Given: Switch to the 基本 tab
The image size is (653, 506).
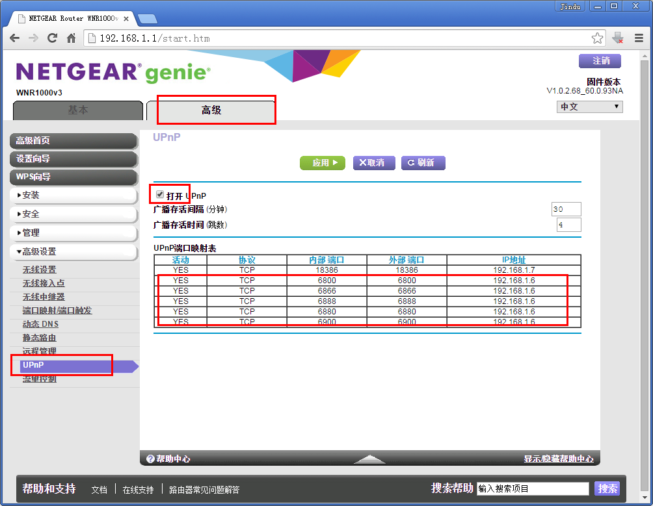Looking at the screenshot, I should [x=78, y=110].
